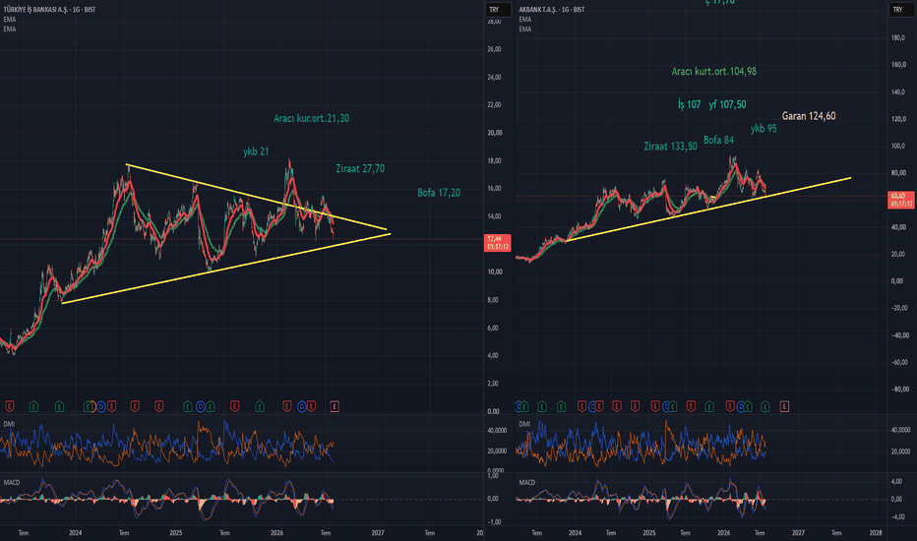Select the red 63,60 price label
Viewport: 917px width, 541px height.
pos(901,200)
